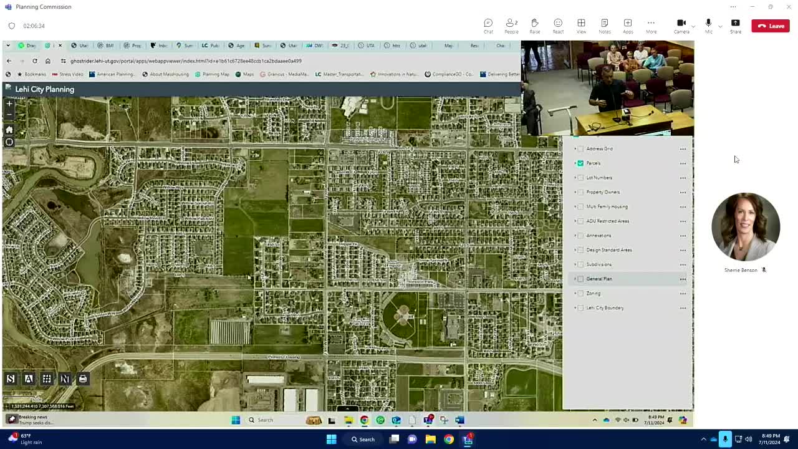Turn on the Camera
Viewport: 798px width, 449px height.
pyautogui.click(x=681, y=26)
